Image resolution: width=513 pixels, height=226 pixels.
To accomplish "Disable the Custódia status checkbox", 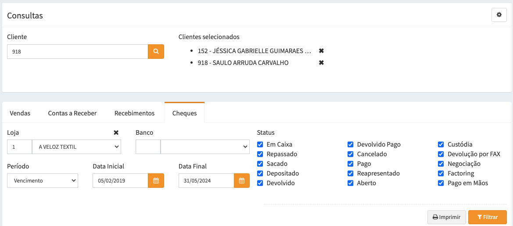I will click(441, 144).
